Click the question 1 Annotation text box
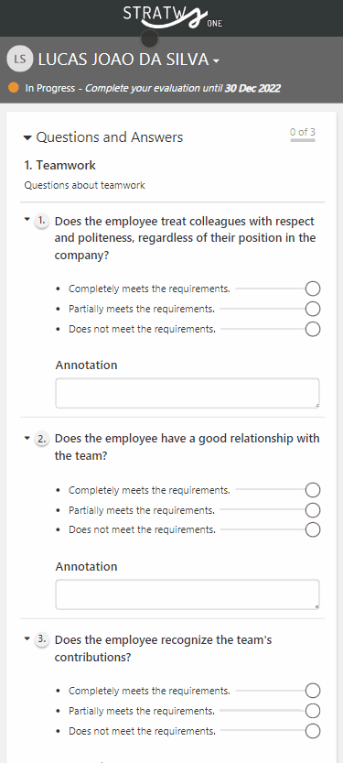Image resolution: width=343 pixels, height=763 pixels. (188, 393)
